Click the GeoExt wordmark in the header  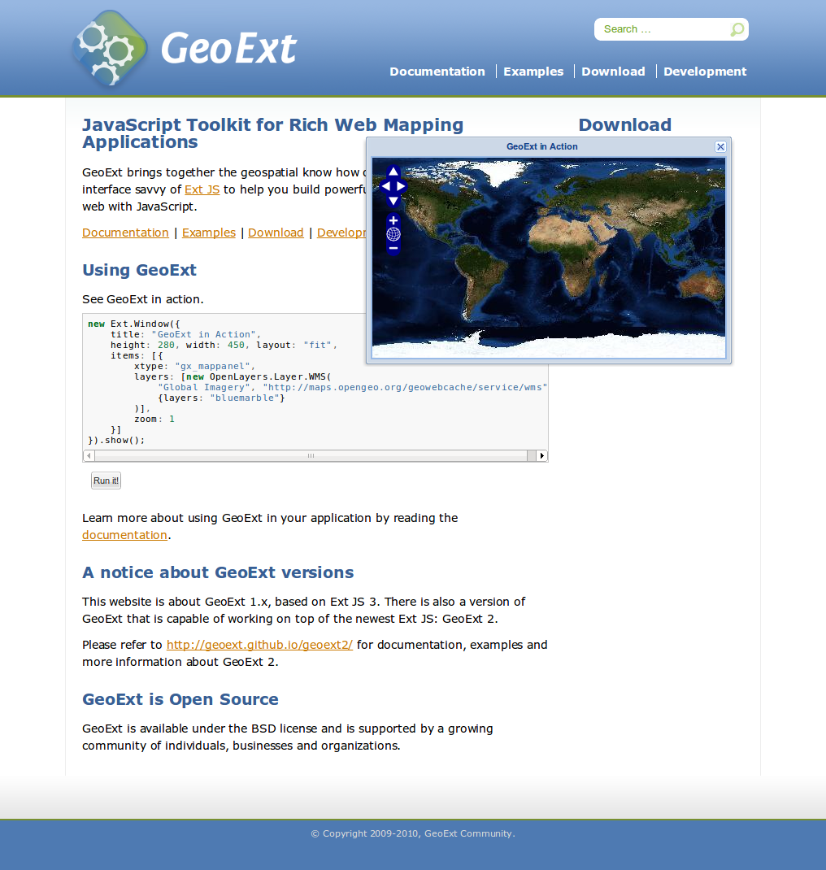[x=229, y=48]
